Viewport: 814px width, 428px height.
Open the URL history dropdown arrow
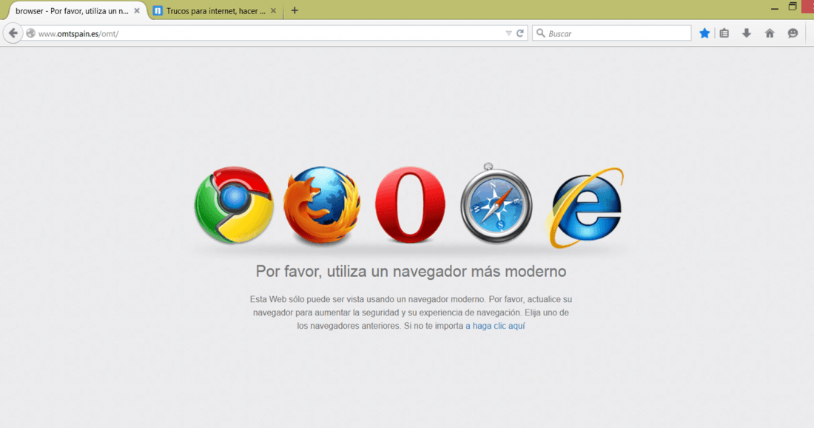tap(508, 33)
